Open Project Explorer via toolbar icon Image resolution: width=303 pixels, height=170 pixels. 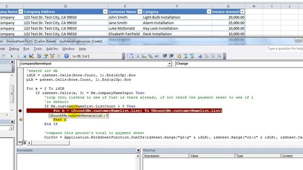(39, 56)
